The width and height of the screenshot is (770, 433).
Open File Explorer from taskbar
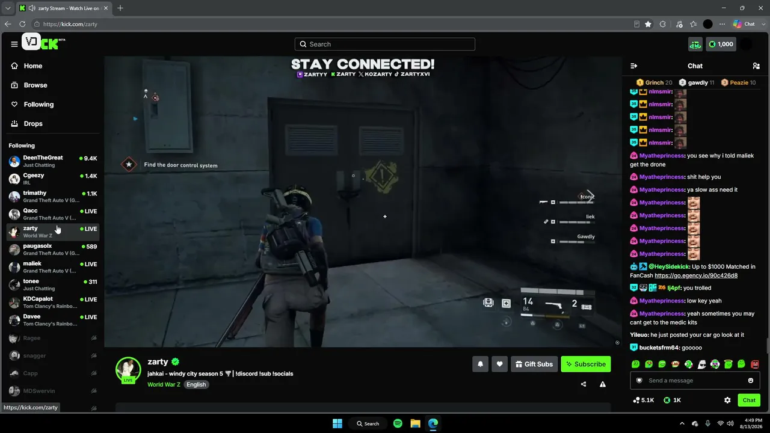415,423
